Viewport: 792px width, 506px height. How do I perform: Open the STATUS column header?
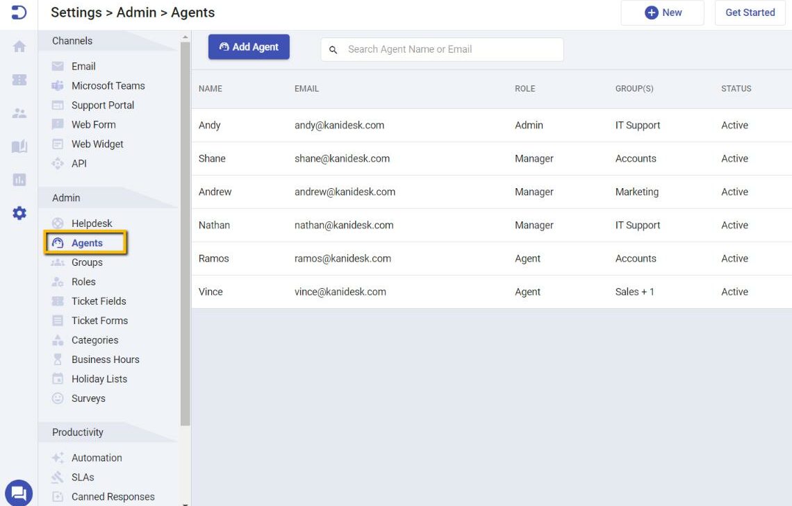pos(736,88)
